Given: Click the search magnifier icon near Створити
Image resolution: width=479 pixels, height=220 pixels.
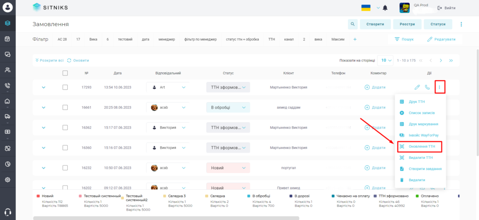Looking at the screenshot, I should point(353,24).
